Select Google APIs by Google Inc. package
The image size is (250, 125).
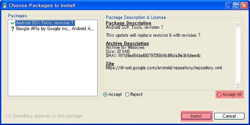pyautogui.click(x=55, y=29)
